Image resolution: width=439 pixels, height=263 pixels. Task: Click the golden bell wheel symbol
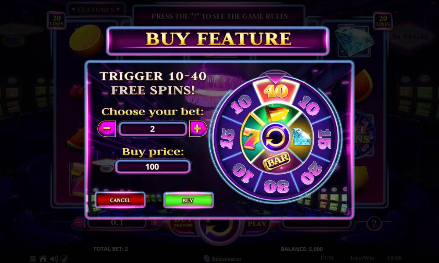tap(276, 114)
